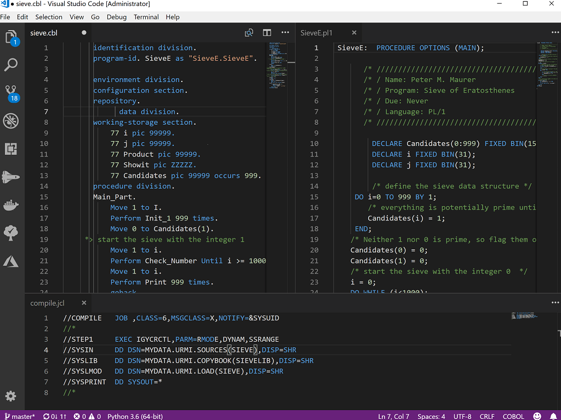
Task: Open More Actions menu in compile.jcl panel
Action: click(555, 302)
